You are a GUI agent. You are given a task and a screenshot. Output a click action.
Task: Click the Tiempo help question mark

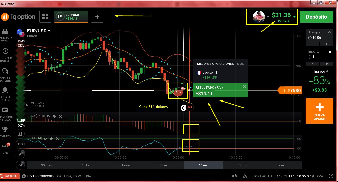pyautogui.click(x=329, y=32)
